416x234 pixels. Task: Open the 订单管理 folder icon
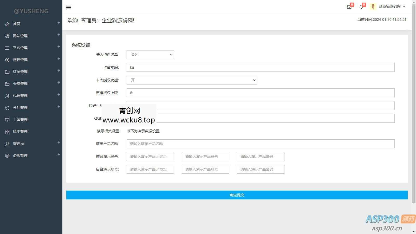[x=7, y=71]
